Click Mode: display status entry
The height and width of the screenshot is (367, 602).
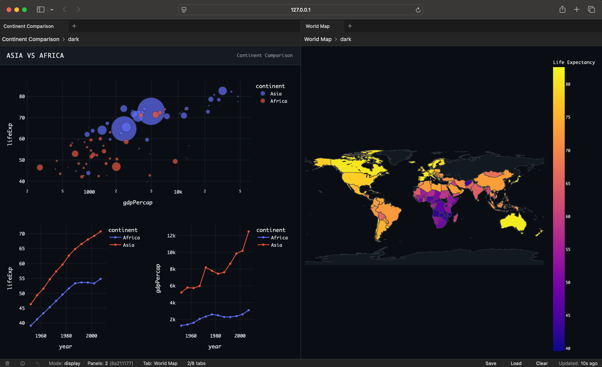click(64, 364)
